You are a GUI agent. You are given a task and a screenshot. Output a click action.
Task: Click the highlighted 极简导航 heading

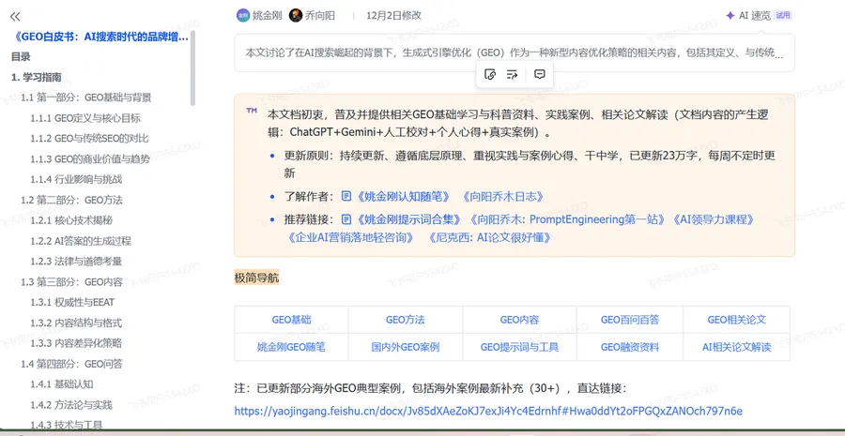click(256, 278)
